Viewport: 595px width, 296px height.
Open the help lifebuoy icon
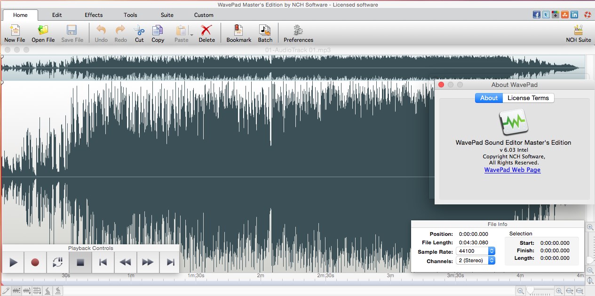(x=587, y=15)
